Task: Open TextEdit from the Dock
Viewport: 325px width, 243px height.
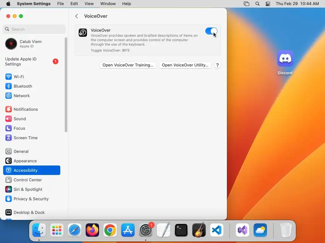Action: (163, 230)
